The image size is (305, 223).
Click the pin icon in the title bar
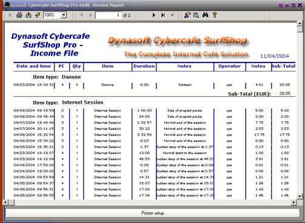pyautogui.click(x=280, y=5)
